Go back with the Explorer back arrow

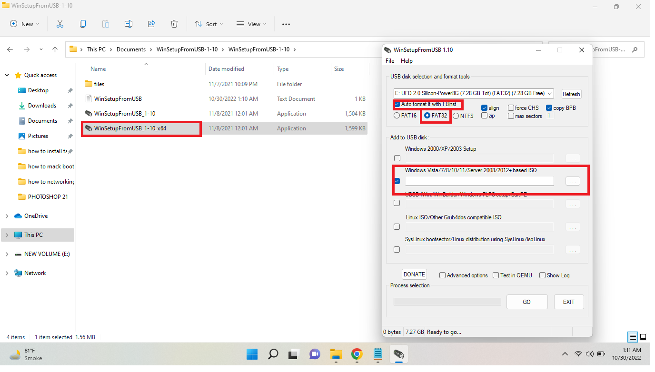click(x=10, y=49)
